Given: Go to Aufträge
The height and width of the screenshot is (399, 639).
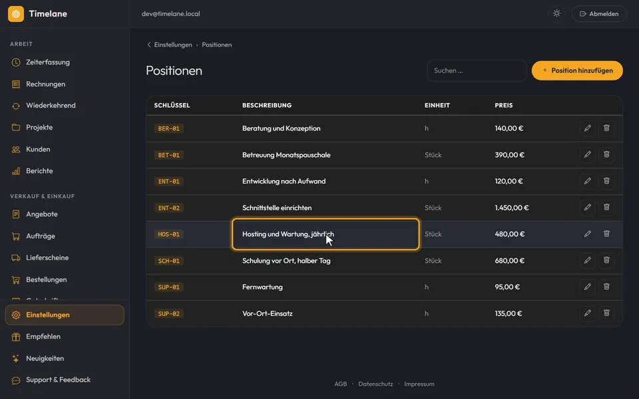Looking at the screenshot, I should point(65,236).
